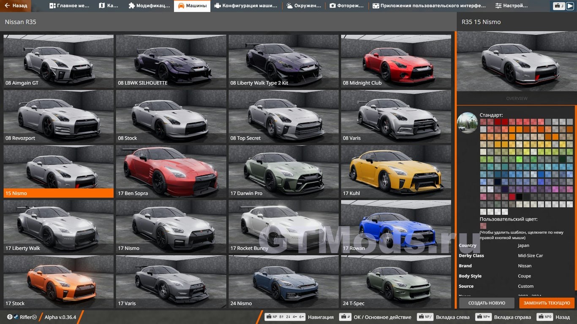This screenshot has height=324, width=577.
Task: Select the highlighted 15 Nismo tile
Action: tap(59, 172)
